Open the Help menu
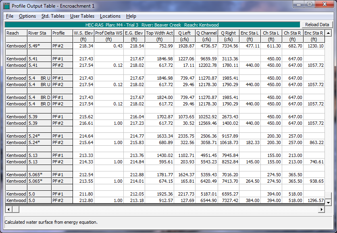 131,16
